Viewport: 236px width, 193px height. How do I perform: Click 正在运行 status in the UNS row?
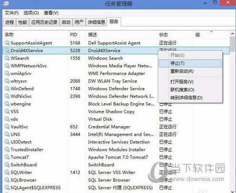point(168,134)
